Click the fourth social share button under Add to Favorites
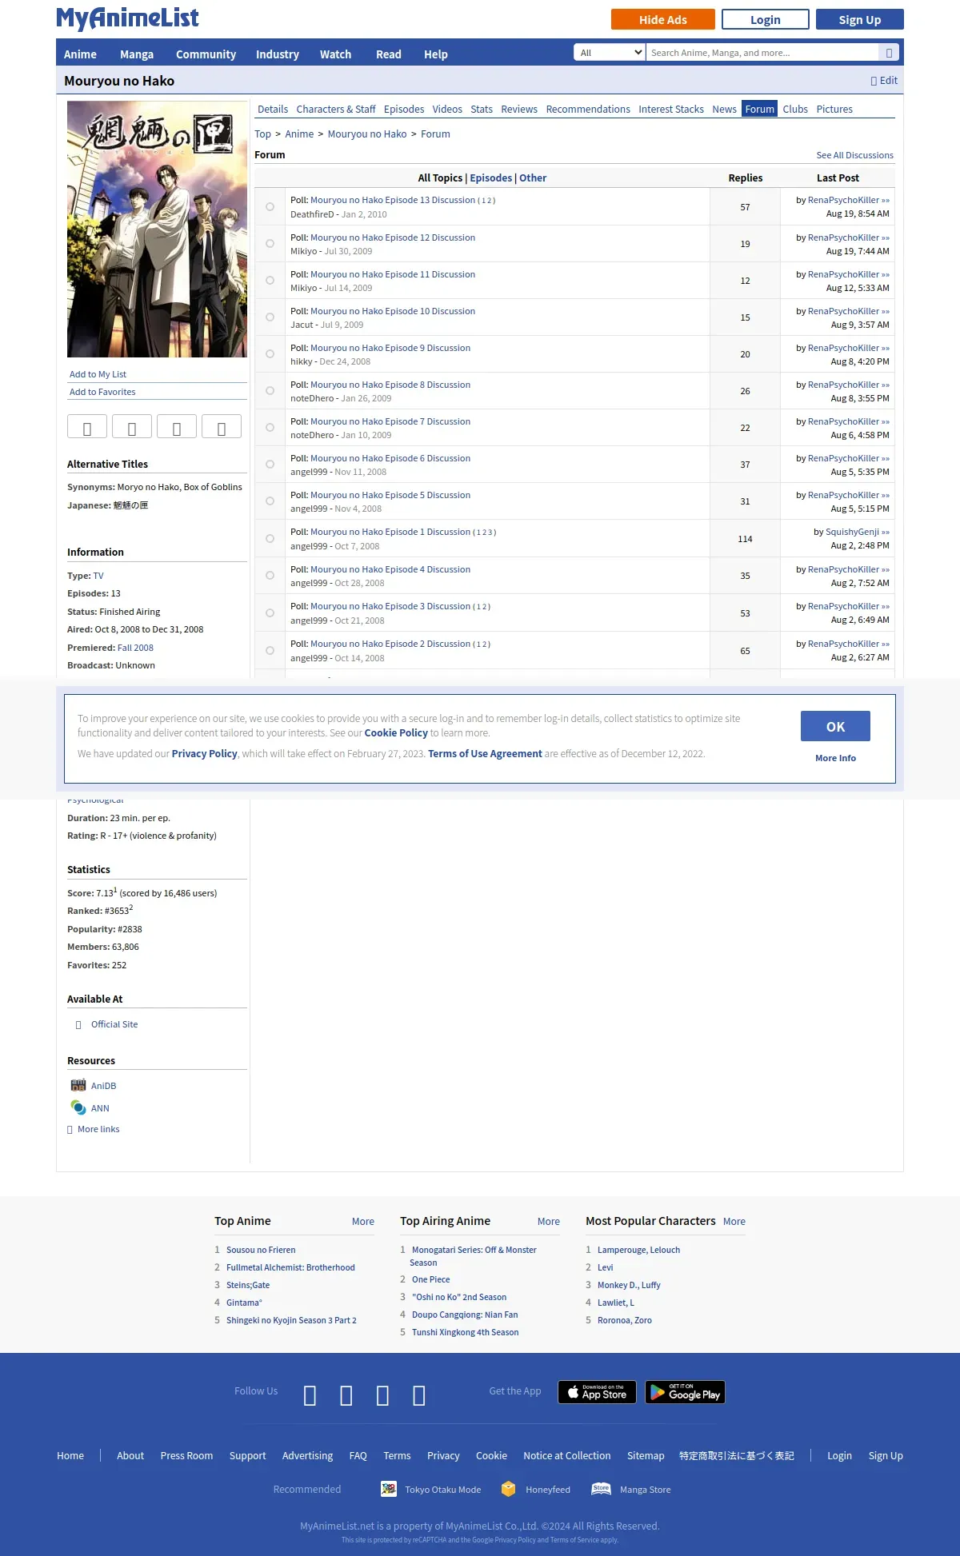 (x=222, y=428)
